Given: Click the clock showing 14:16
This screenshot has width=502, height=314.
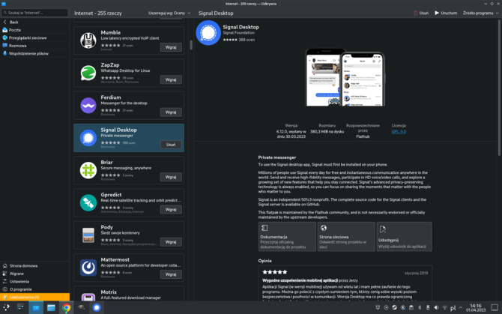Looking at the screenshot, I should (476, 307).
